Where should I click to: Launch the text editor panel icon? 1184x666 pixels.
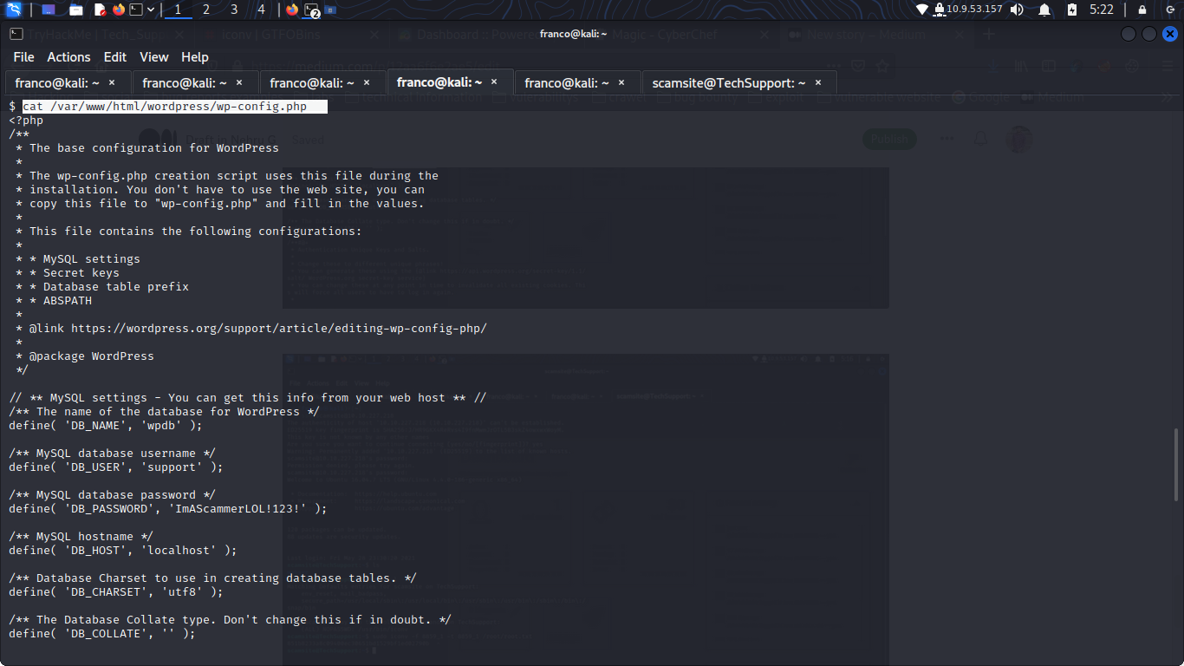(x=101, y=10)
